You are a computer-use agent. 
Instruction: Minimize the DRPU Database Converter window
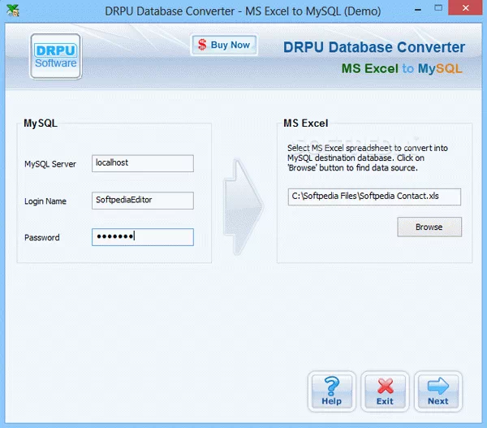pyautogui.click(x=418, y=10)
